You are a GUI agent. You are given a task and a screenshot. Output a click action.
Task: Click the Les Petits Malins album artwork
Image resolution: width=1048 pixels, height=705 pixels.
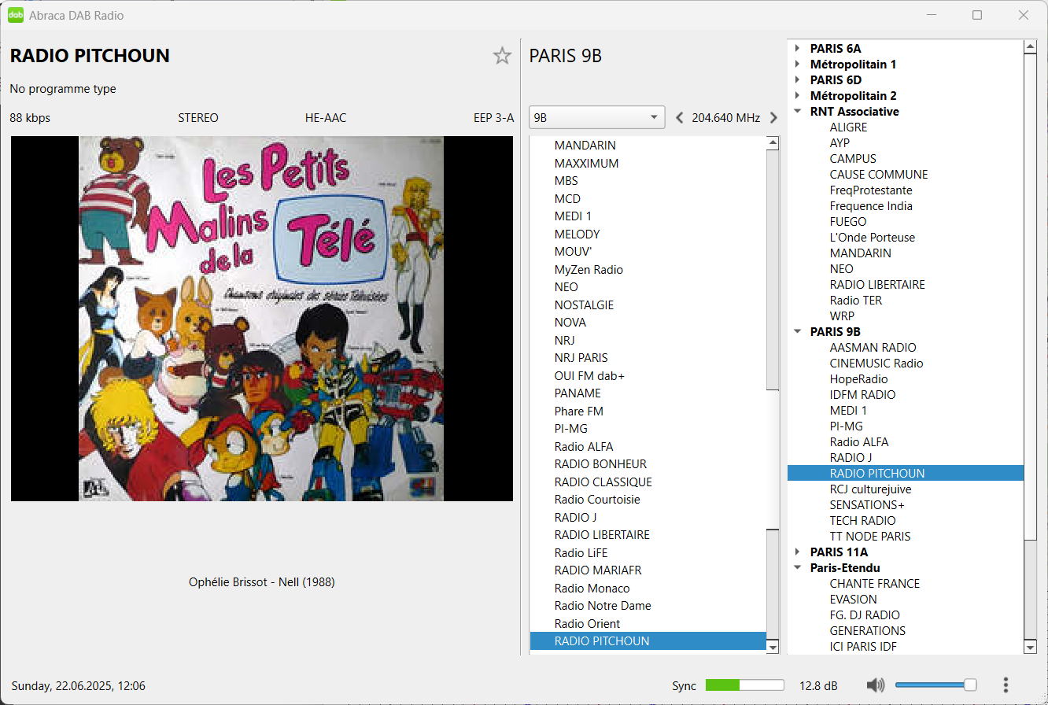click(x=261, y=319)
